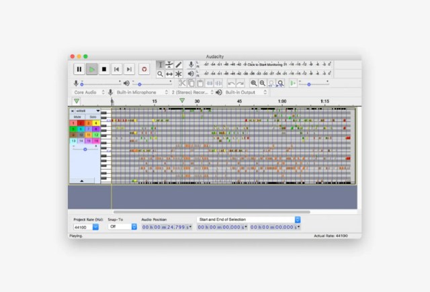Skip to start of the project
The height and width of the screenshot is (292, 430).
coord(116,69)
